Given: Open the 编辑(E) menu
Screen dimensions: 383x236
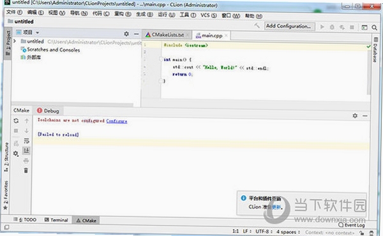Looking at the screenshot, I should pyautogui.click(x=35, y=13).
